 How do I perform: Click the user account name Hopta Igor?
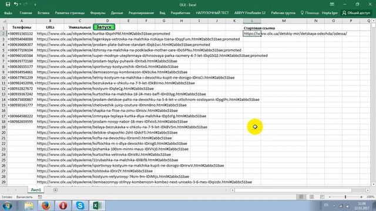coord(330,13)
